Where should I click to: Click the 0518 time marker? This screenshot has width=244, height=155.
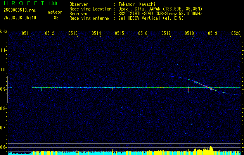(x=189, y=33)
